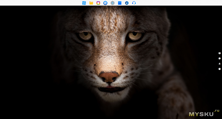Open the blue clock backup app
The height and width of the screenshot is (119, 222).
(x=105, y=3)
